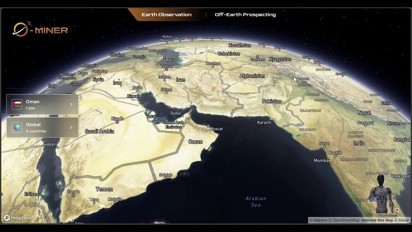Click the Saudi Arabia country label
Viewport: 412px width, 232px height.
point(100,131)
